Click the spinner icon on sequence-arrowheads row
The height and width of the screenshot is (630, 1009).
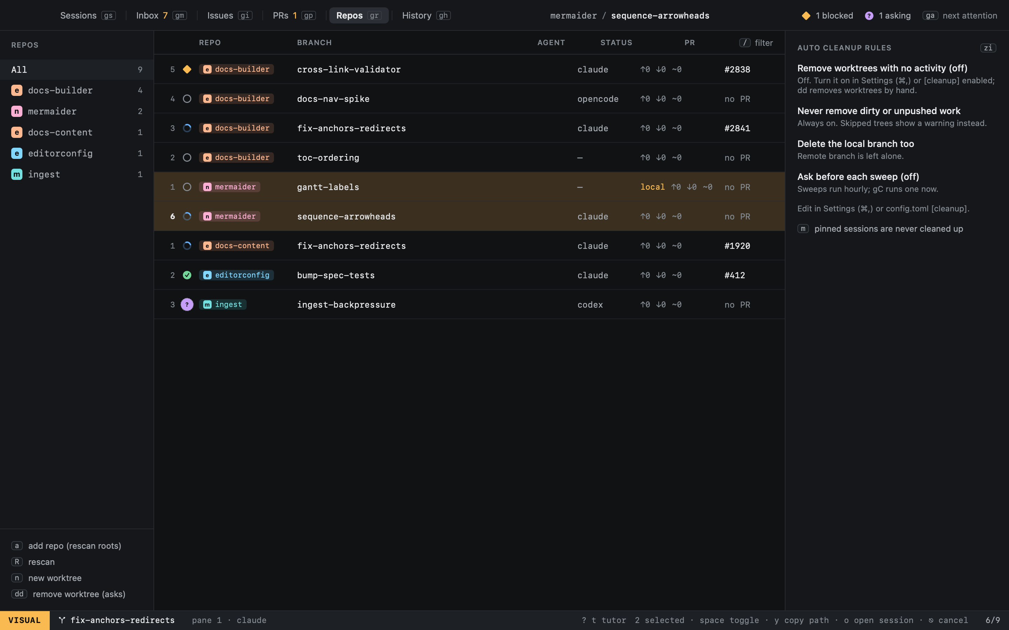pyautogui.click(x=187, y=216)
